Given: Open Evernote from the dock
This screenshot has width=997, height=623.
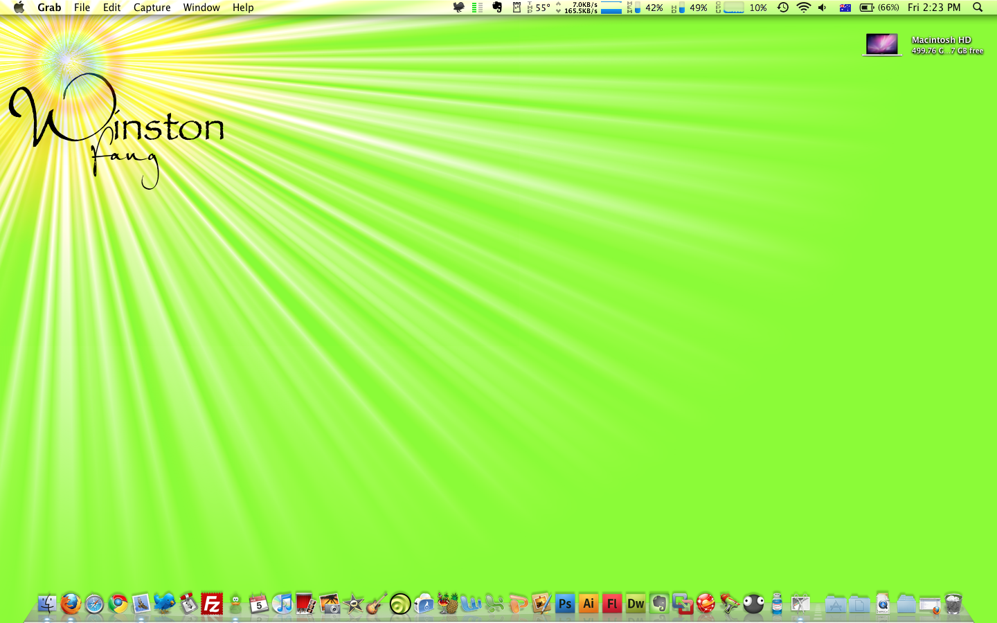Looking at the screenshot, I should 659,604.
